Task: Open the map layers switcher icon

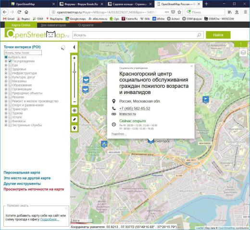Action: pyautogui.click(x=243, y=52)
